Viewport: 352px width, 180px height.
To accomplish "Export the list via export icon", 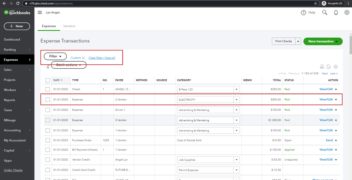I will pos(329,67).
